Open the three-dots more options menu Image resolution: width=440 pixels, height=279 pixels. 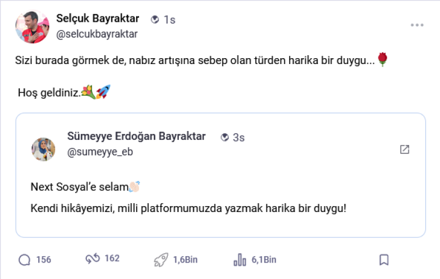(x=417, y=25)
